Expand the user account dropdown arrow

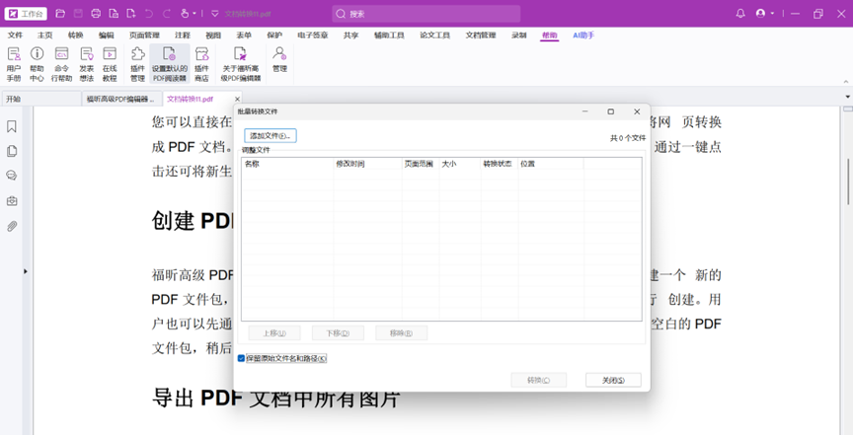coord(772,14)
